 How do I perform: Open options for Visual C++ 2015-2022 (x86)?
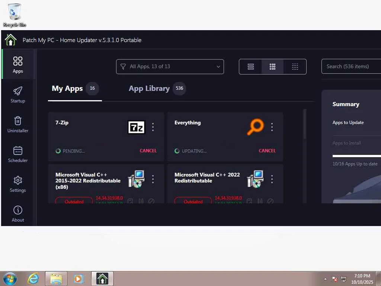point(153,179)
